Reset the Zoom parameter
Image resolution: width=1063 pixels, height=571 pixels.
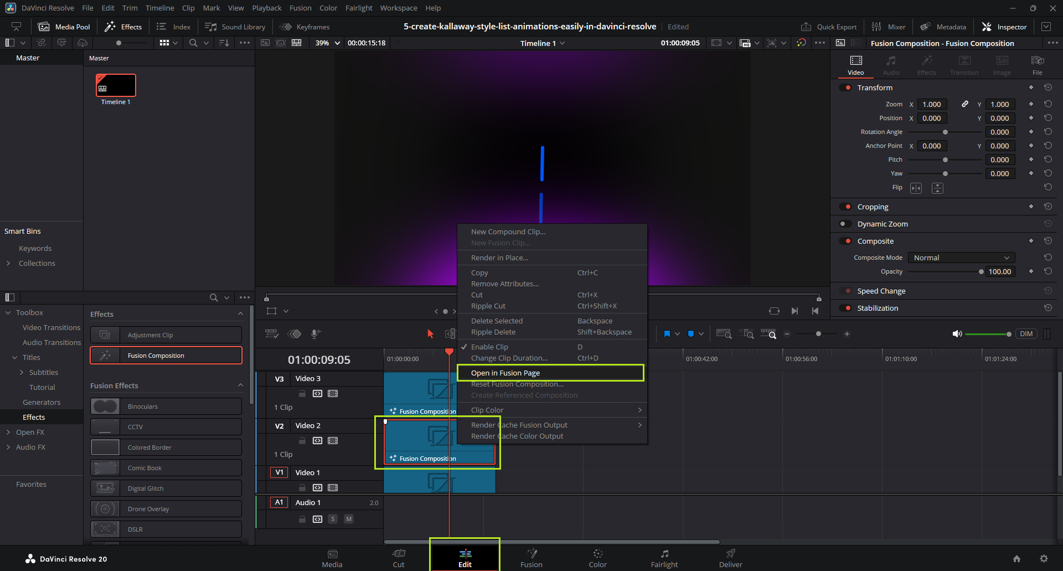pyautogui.click(x=1047, y=104)
